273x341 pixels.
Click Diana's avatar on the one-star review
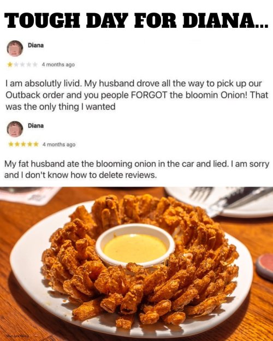(15, 49)
